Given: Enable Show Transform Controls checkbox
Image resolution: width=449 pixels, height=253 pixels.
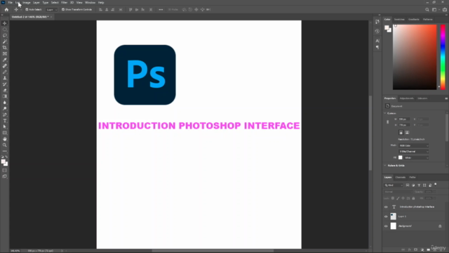Looking at the screenshot, I should (63, 9).
